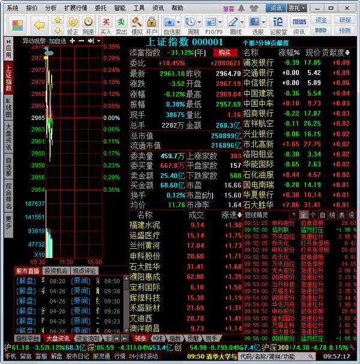Click the notification bell icon
Viewport: 360px width, 364px height.
tap(242, 8)
